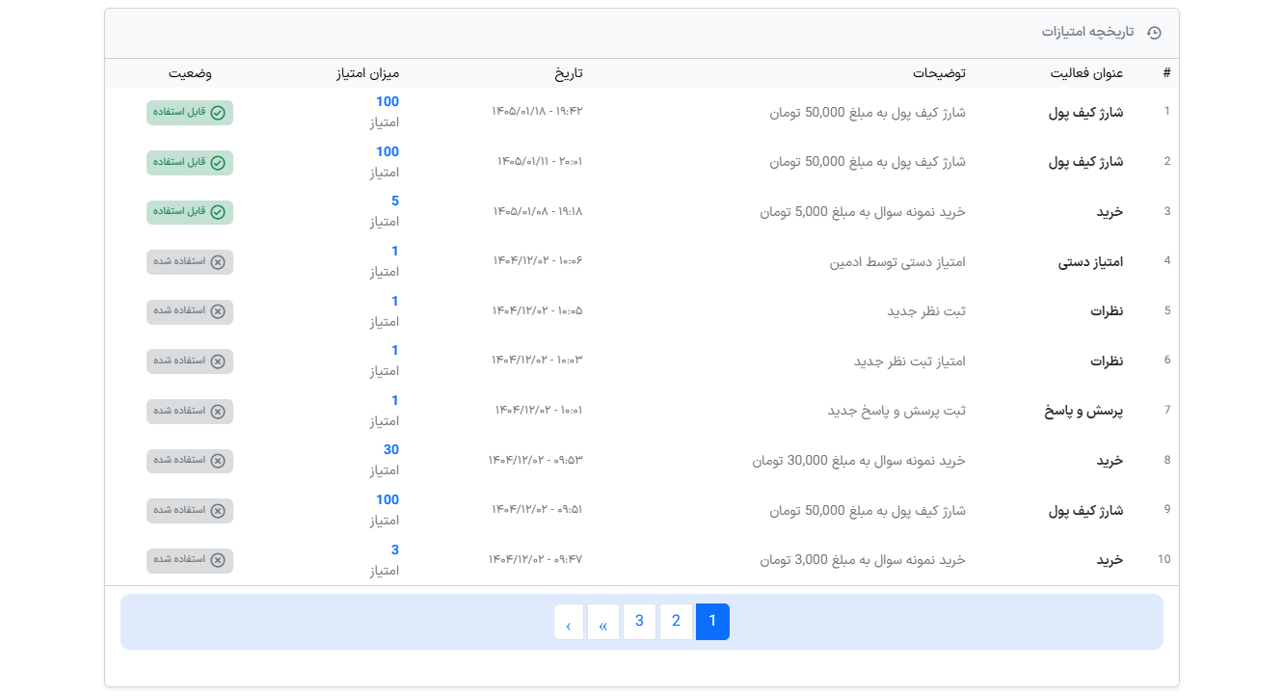
Task: Click the تاریخ column header
Action: click(568, 73)
